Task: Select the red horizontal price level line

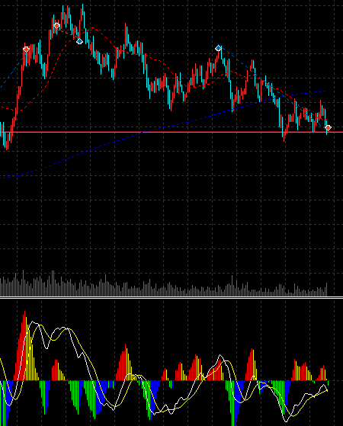Action: pyautogui.click(x=171, y=132)
